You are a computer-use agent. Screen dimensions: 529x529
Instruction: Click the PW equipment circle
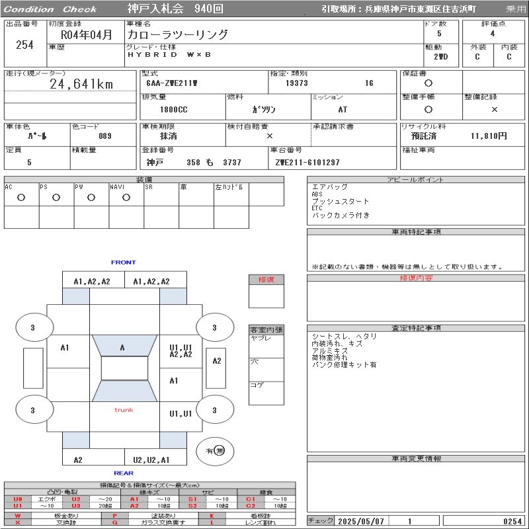pos(91,197)
